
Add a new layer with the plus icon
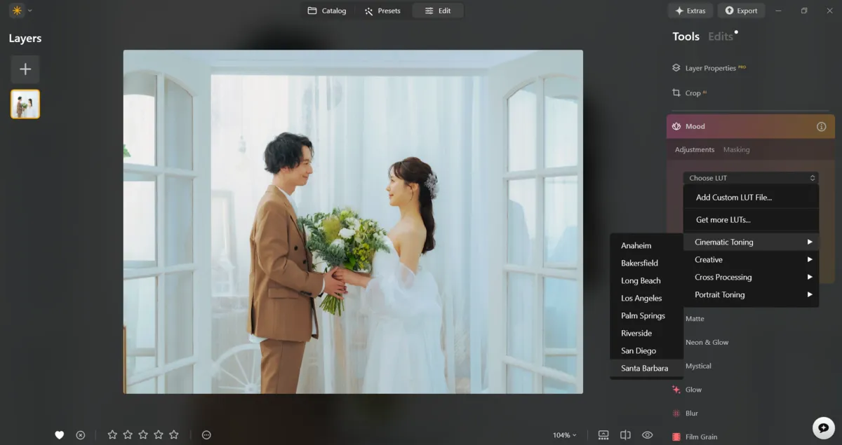pos(25,69)
